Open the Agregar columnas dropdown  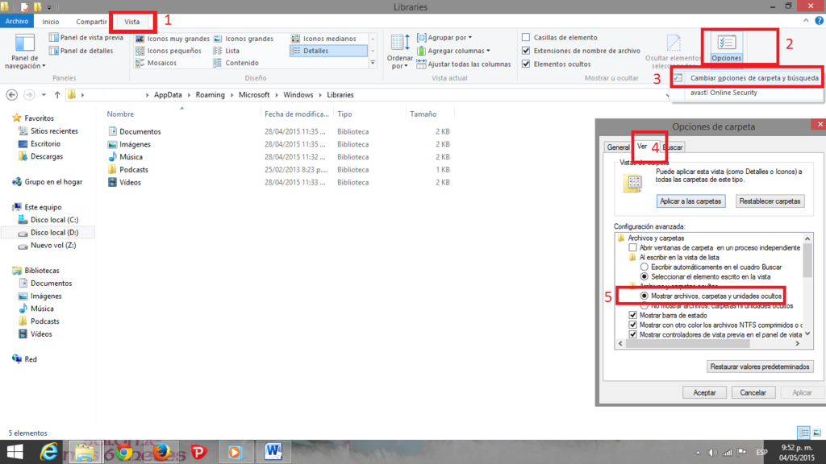[457, 51]
